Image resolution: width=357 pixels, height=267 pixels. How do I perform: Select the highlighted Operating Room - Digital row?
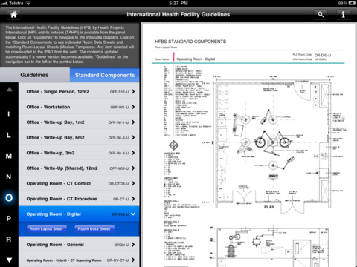79,214
